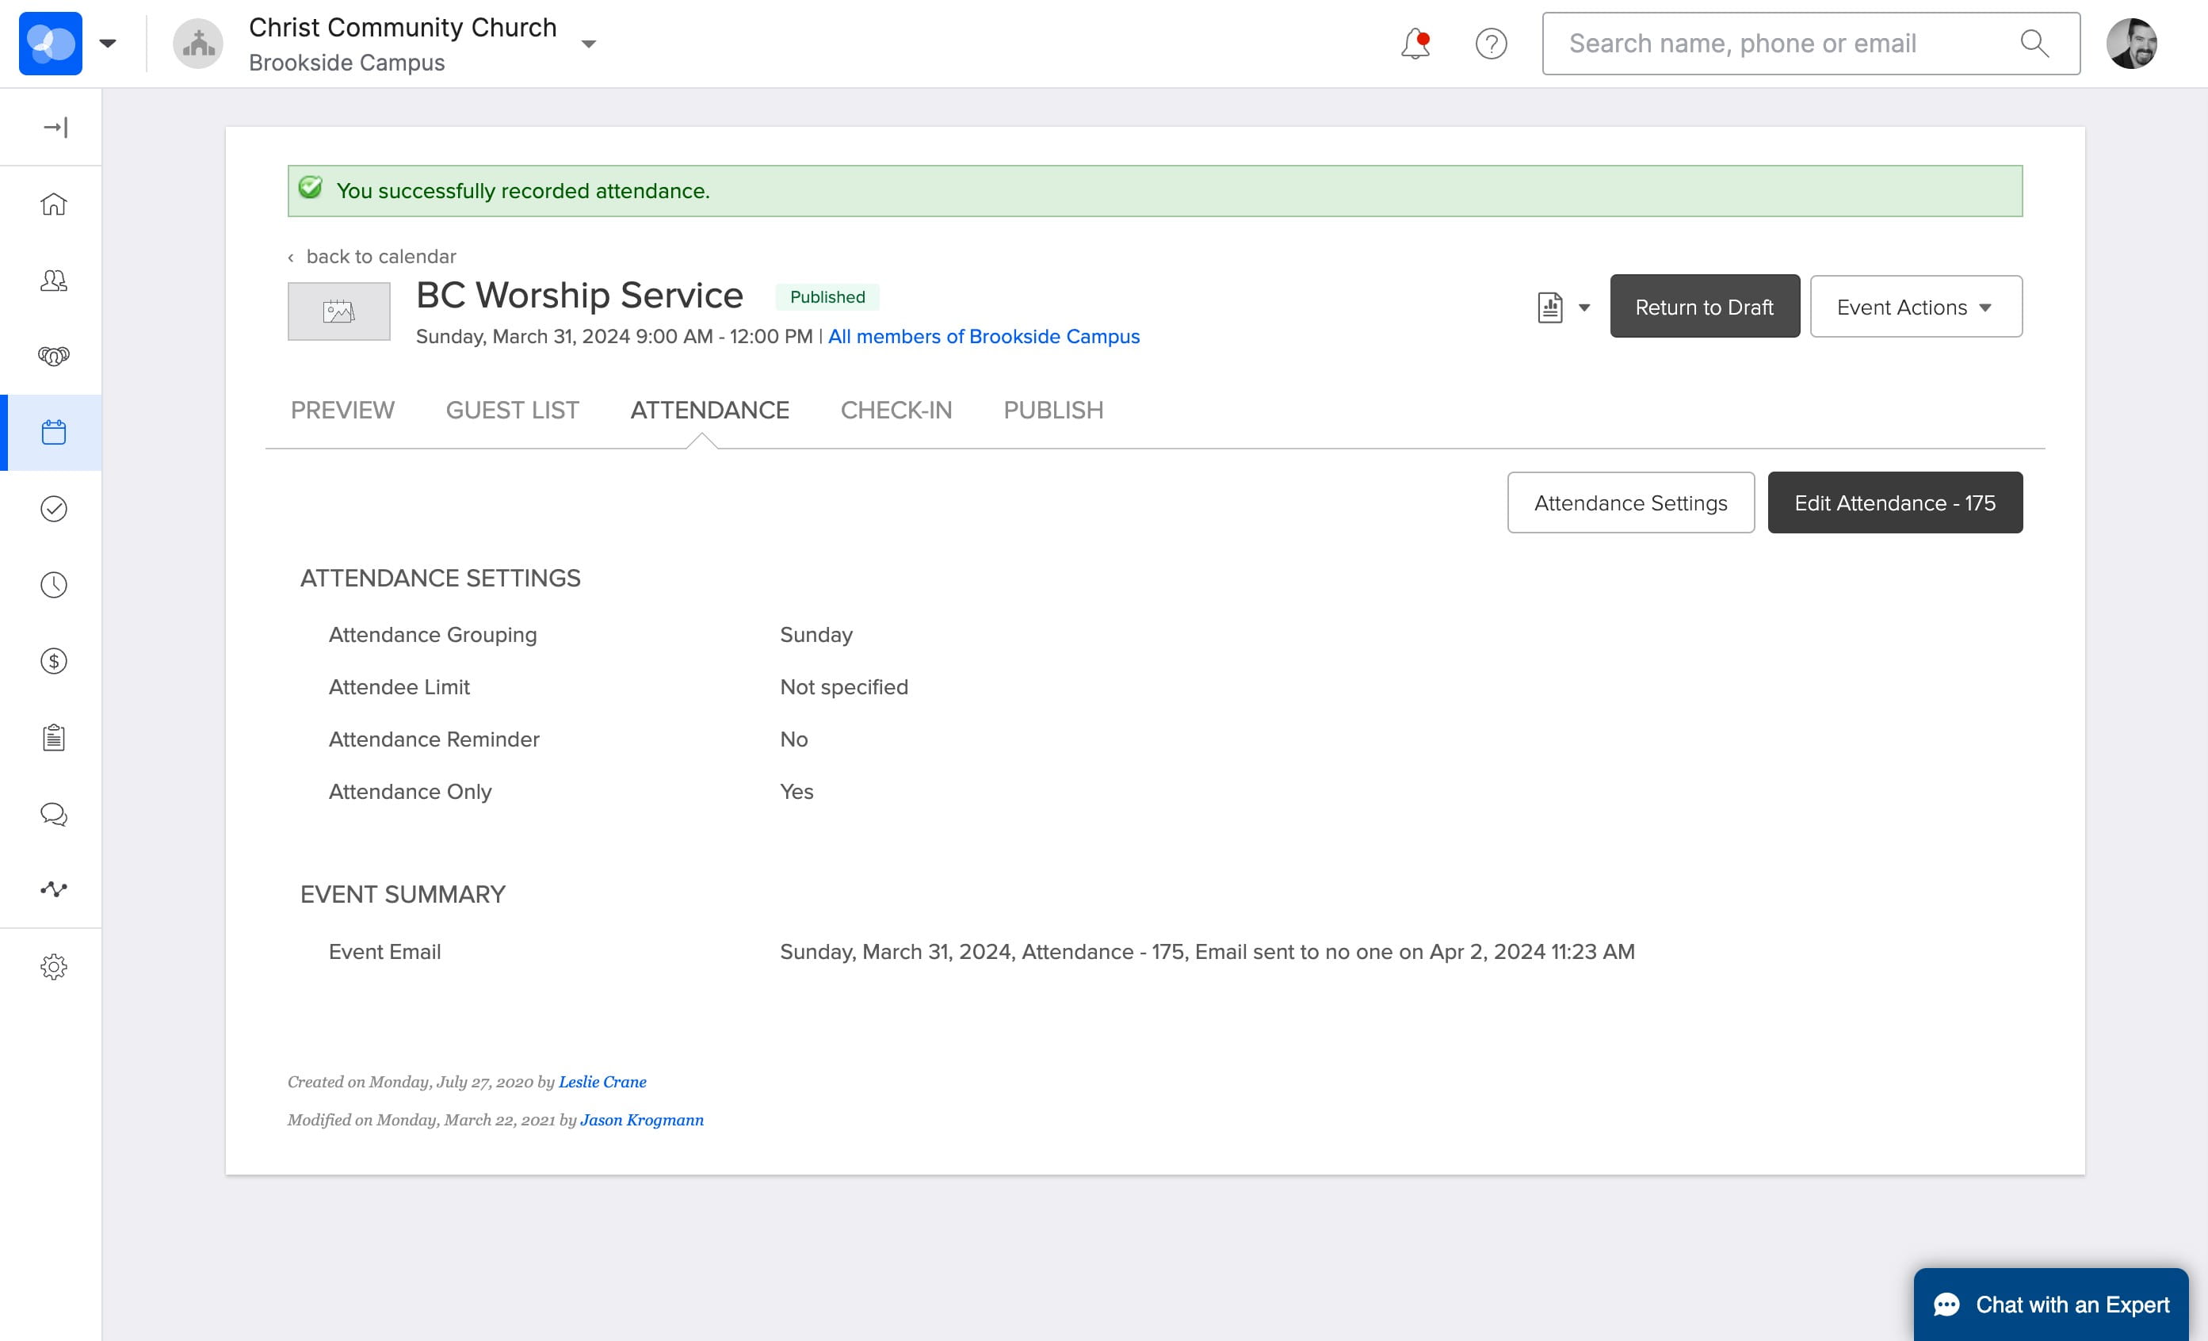Open the Event Actions dropdown

click(x=1916, y=307)
